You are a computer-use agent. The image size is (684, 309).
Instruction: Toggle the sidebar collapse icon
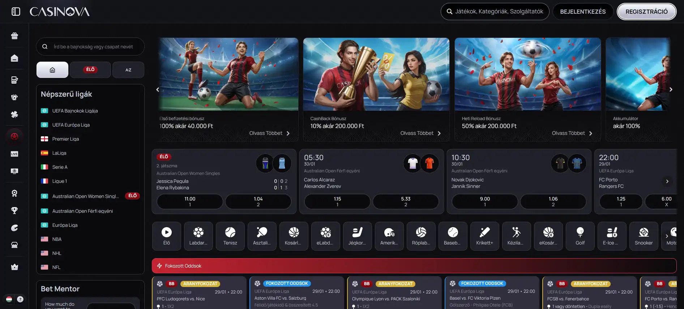[x=16, y=12]
